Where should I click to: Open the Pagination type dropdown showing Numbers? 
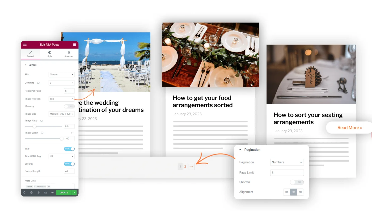287,162
